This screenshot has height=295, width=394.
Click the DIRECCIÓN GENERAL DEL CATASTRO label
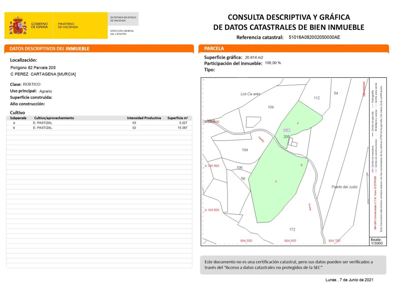click(122, 32)
